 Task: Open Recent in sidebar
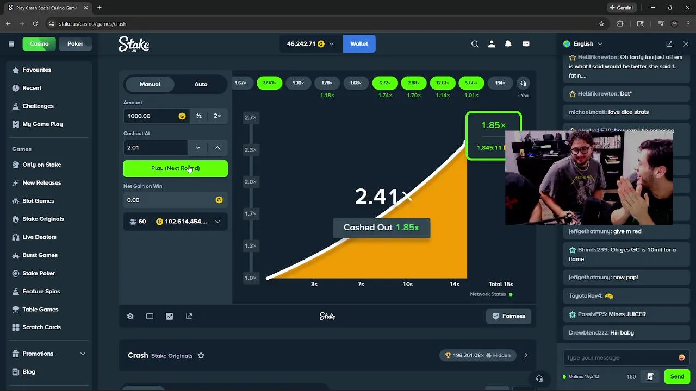pos(32,88)
